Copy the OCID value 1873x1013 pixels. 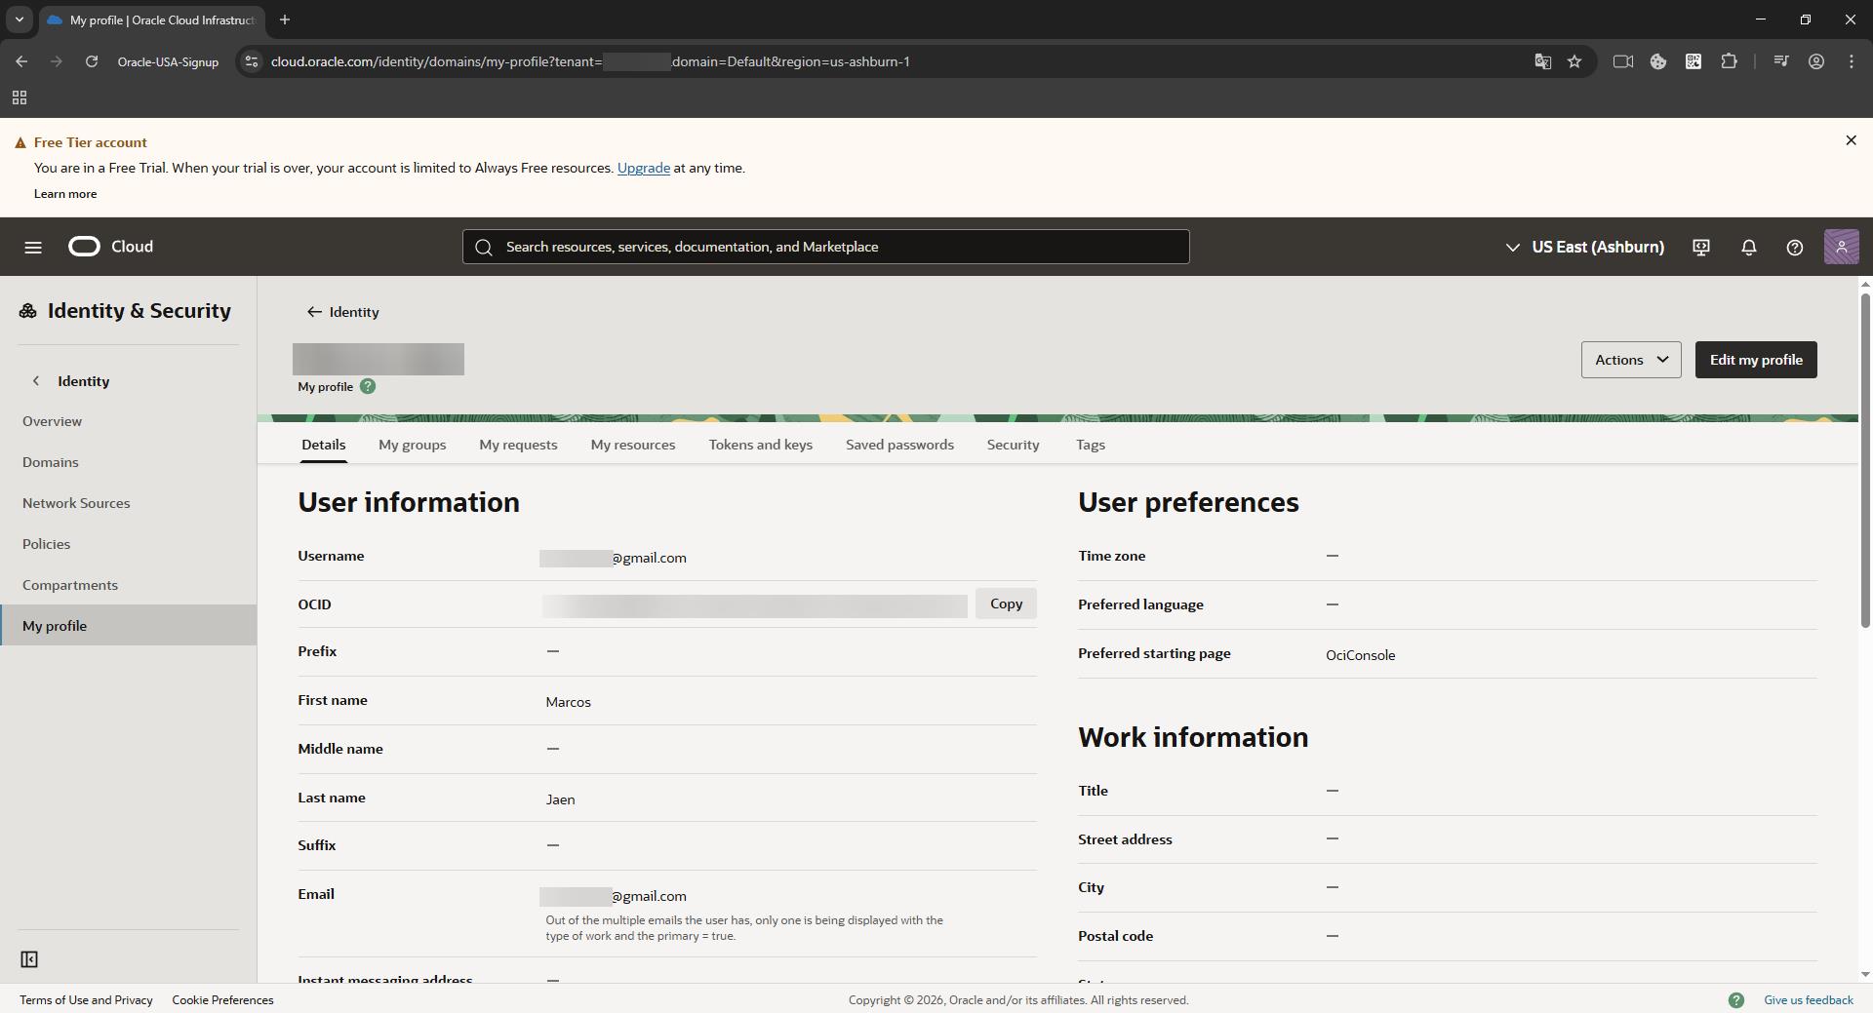click(1006, 604)
